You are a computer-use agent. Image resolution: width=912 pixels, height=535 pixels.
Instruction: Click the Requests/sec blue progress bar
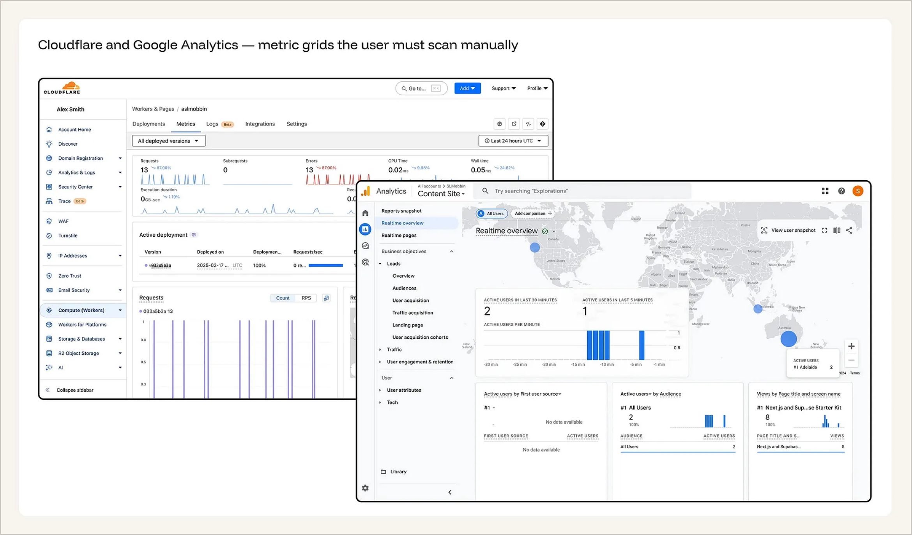326,266
